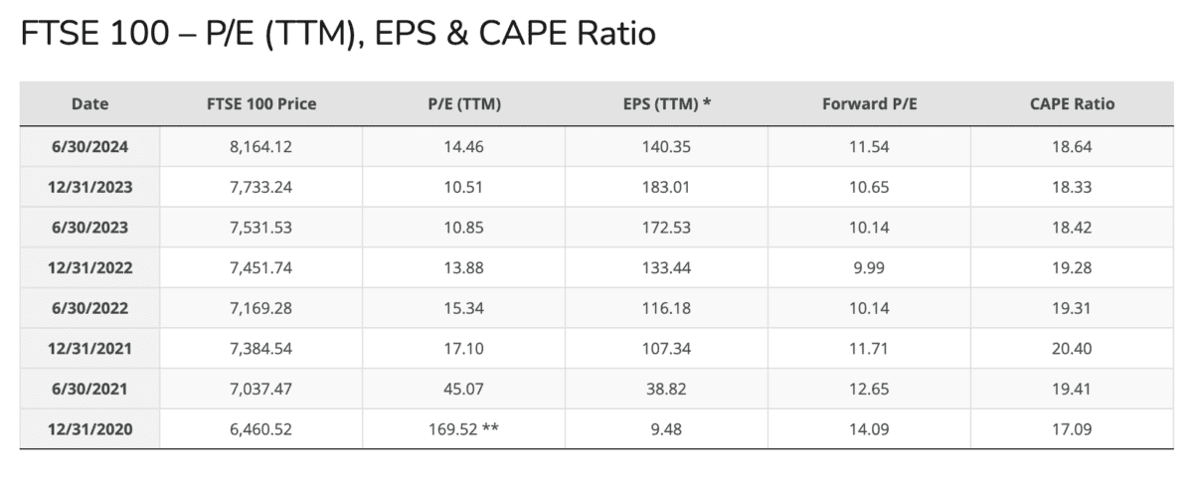Click the EPS value 183.01
Image resolution: width=1193 pixels, height=482 pixels.
click(x=666, y=187)
